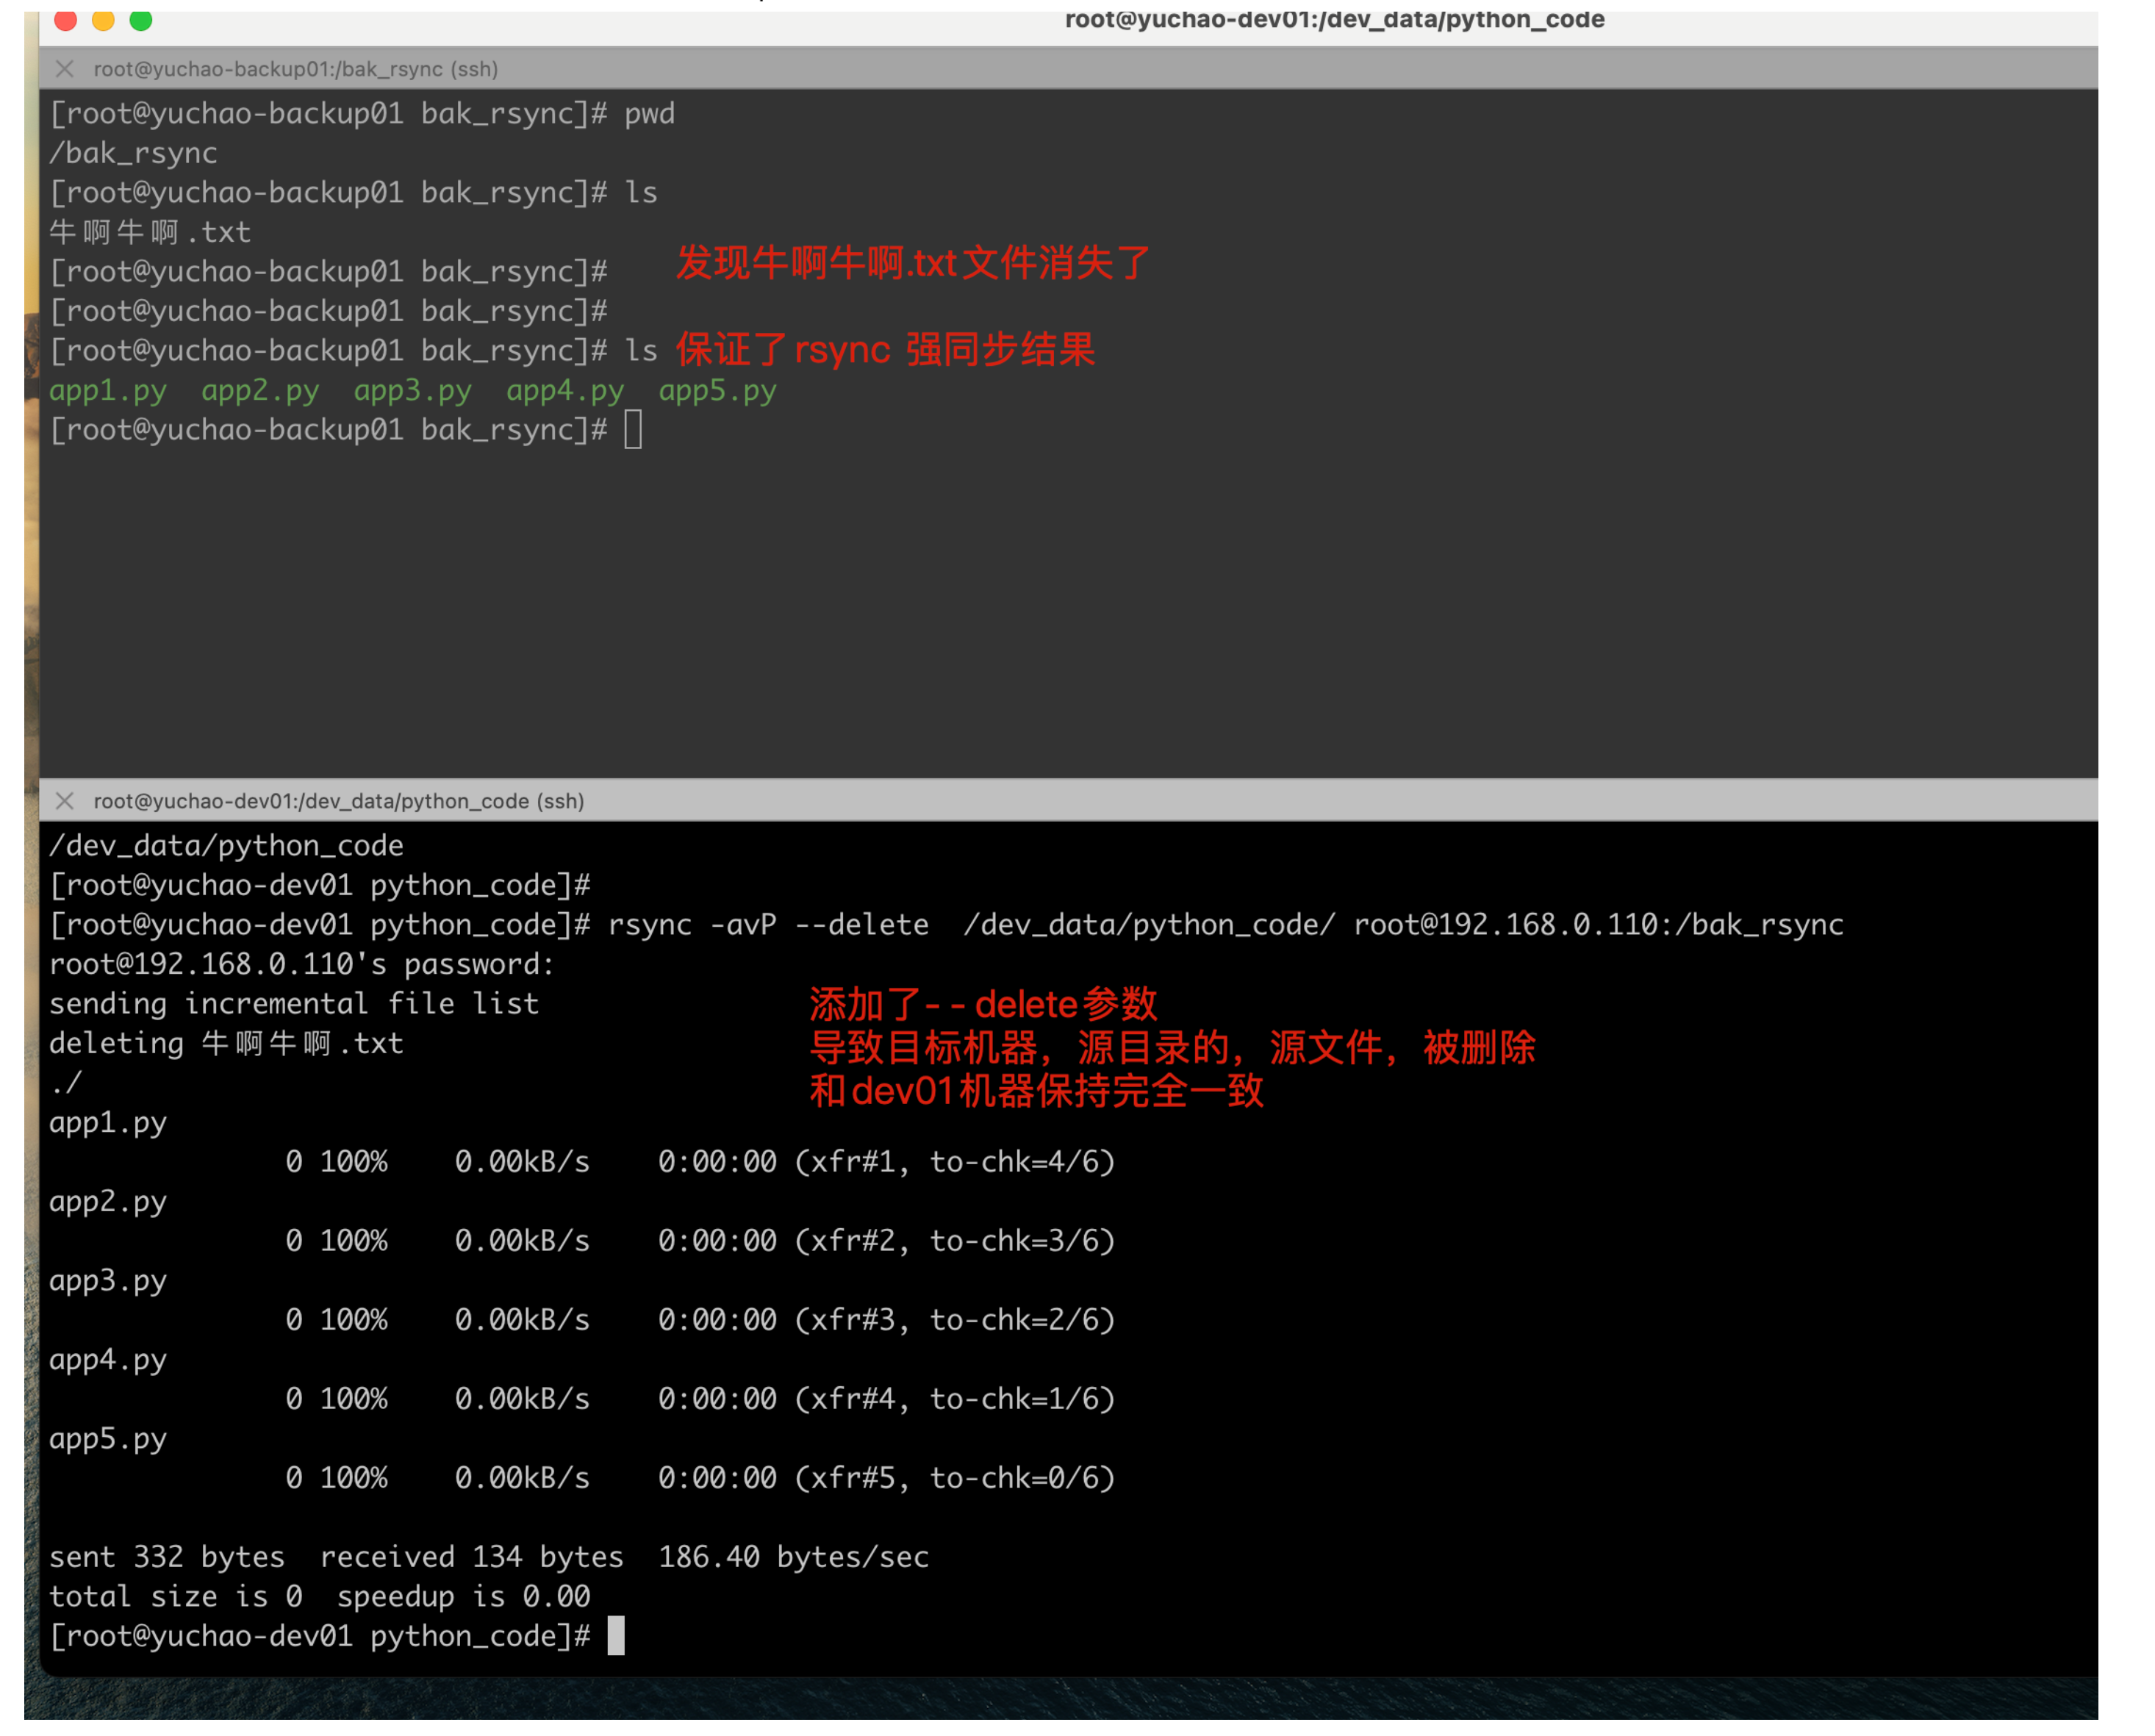This screenshot has height=1736, width=2155.
Task: Close the yuchao-backup01 bak_rsync pane
Action: click(x=65, y=69)
